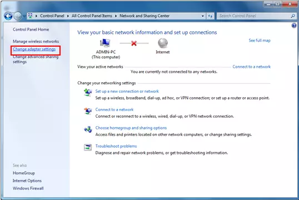Screen dimensions: 299x200
Task: Expand arrow after All Control Panel Items
Action: [116, 16]
